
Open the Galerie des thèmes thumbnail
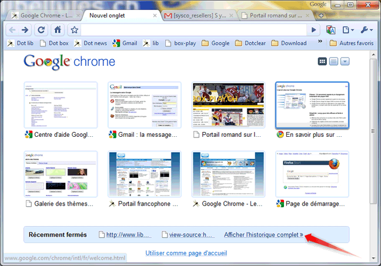(x=61, y=174)
